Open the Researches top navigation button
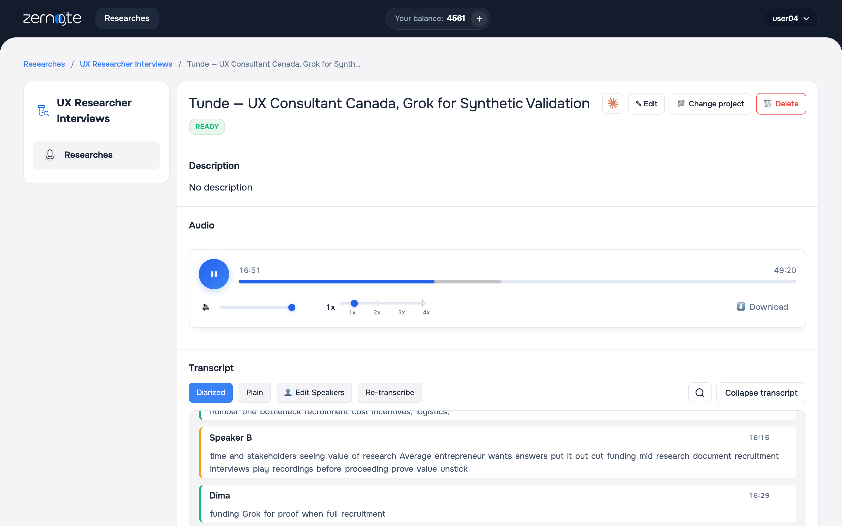842x526 pixels. tap(127, 18)
